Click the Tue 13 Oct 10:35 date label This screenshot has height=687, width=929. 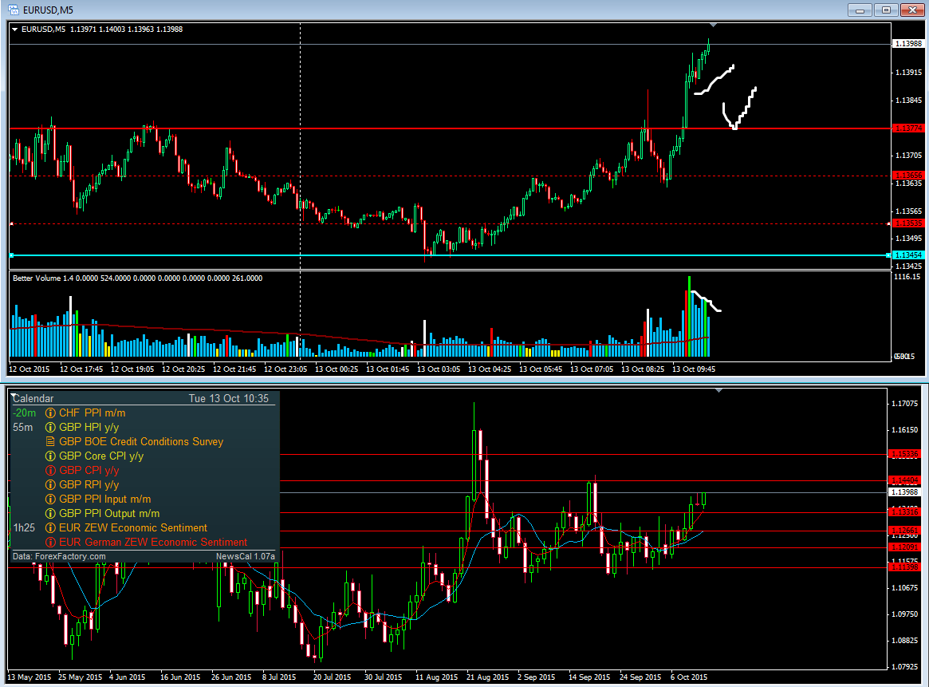pyautogui.click(x=229, y=398)
